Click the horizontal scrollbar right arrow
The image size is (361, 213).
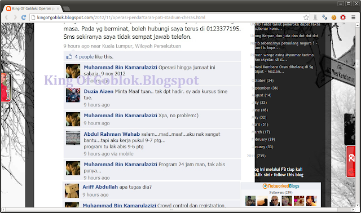(x=353, y=210)
